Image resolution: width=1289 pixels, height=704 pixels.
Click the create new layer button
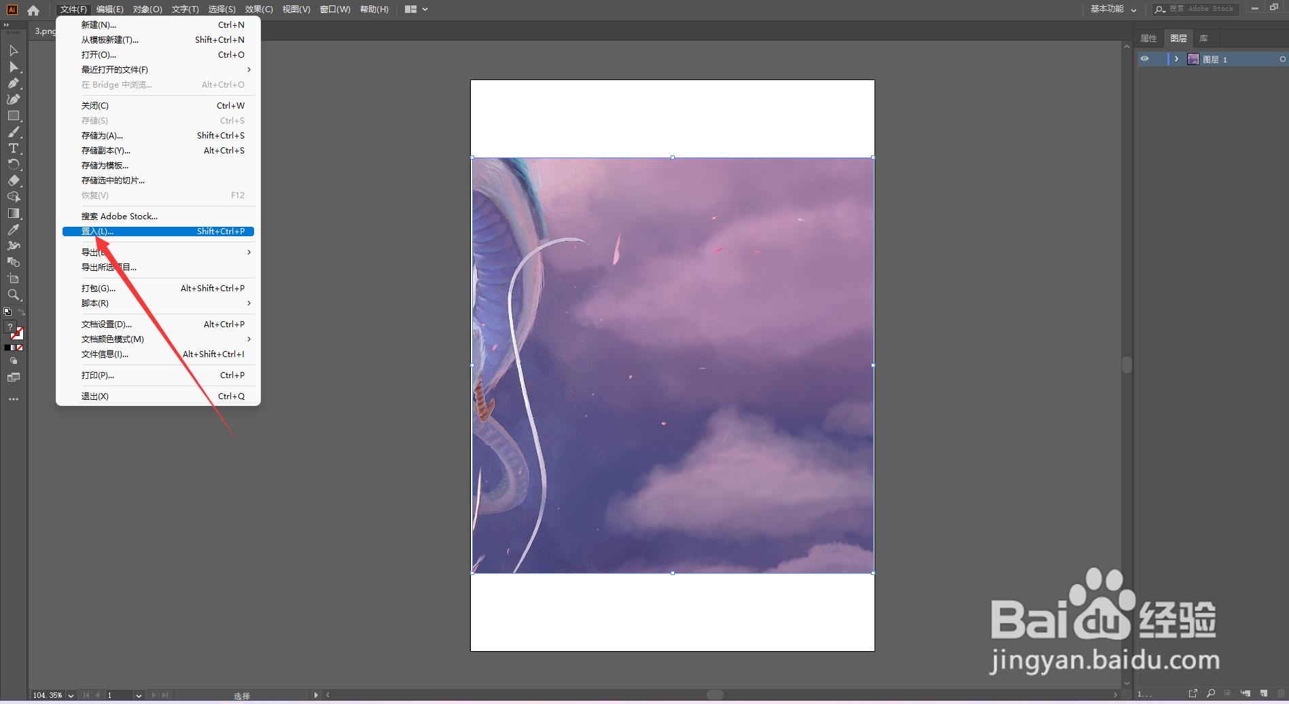tap(1264, 693)
